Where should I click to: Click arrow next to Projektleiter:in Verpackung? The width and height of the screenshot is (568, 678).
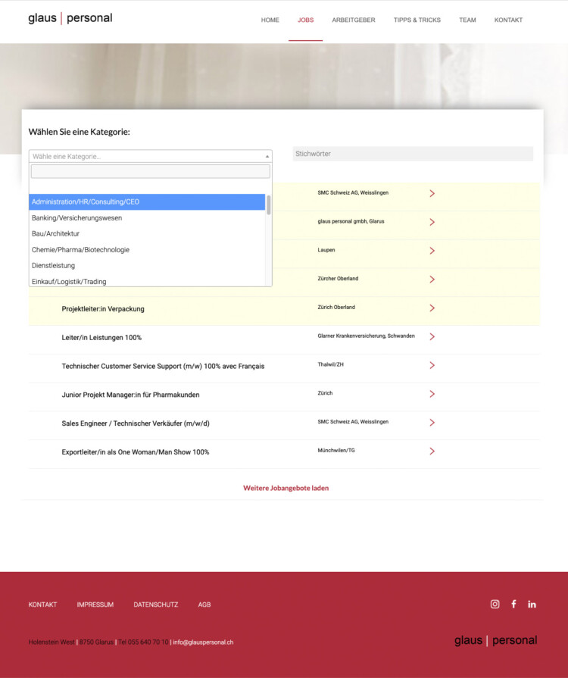click(x=432, y=308)
